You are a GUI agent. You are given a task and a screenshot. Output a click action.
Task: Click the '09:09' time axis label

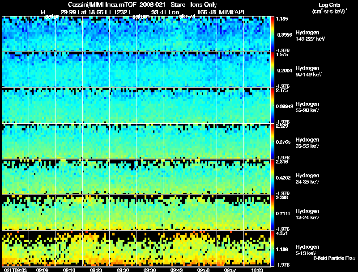click(x=42, y=270)
